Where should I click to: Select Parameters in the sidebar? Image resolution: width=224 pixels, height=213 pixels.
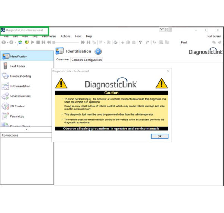pyautogui.click(x=17, y=116)
